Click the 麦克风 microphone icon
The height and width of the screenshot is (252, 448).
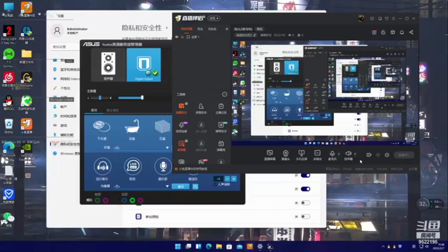point(332,155)
